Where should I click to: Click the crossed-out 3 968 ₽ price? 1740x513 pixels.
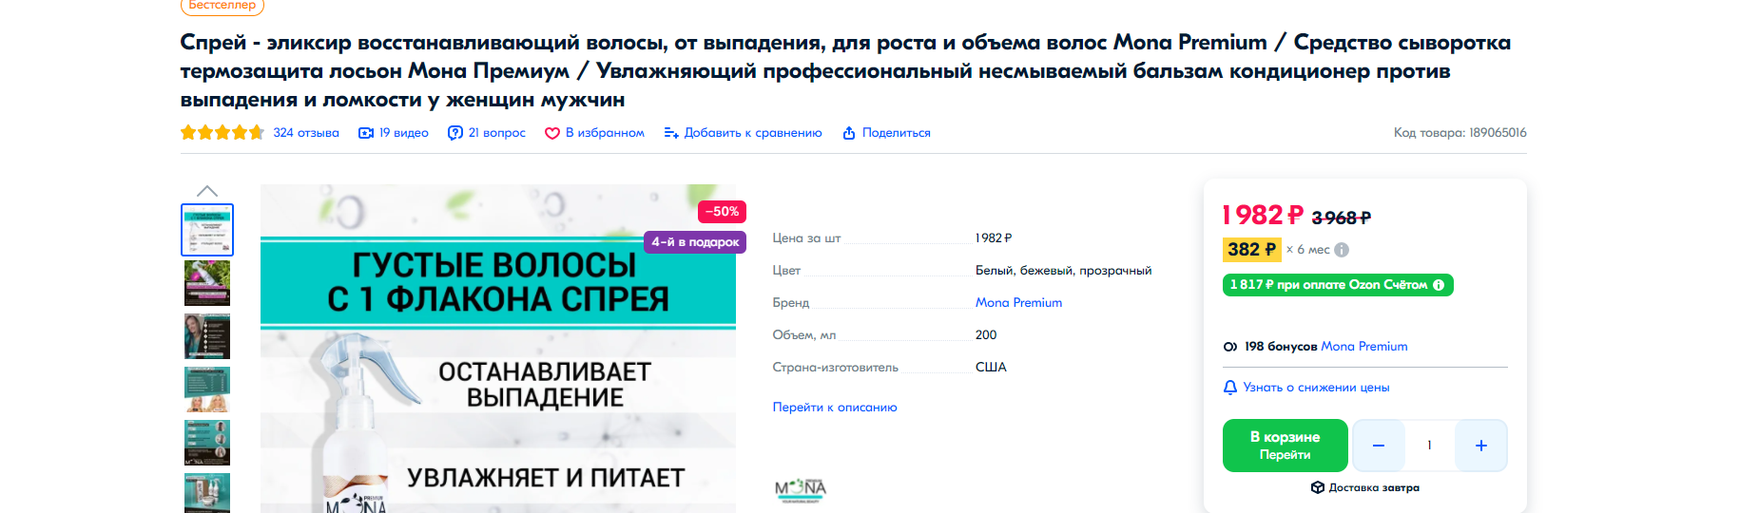click(x=1341, y=218)
